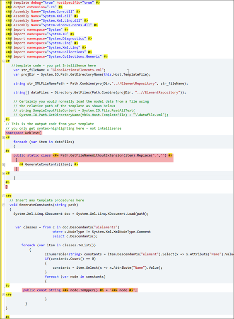Click 'foreach (var item in classes.ToList())' line

coord(58,245)
